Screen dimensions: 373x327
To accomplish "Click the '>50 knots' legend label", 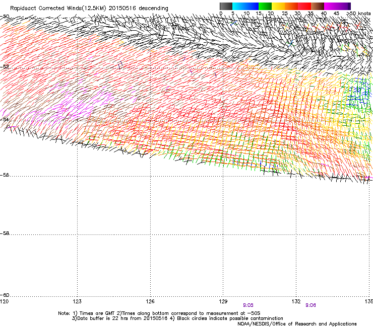I will coord(359,13).
